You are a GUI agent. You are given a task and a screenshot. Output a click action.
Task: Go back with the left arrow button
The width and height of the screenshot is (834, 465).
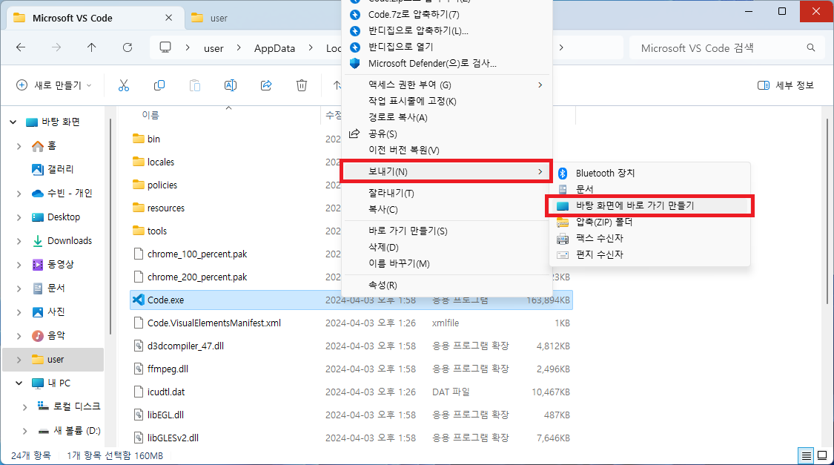[21, 48]
